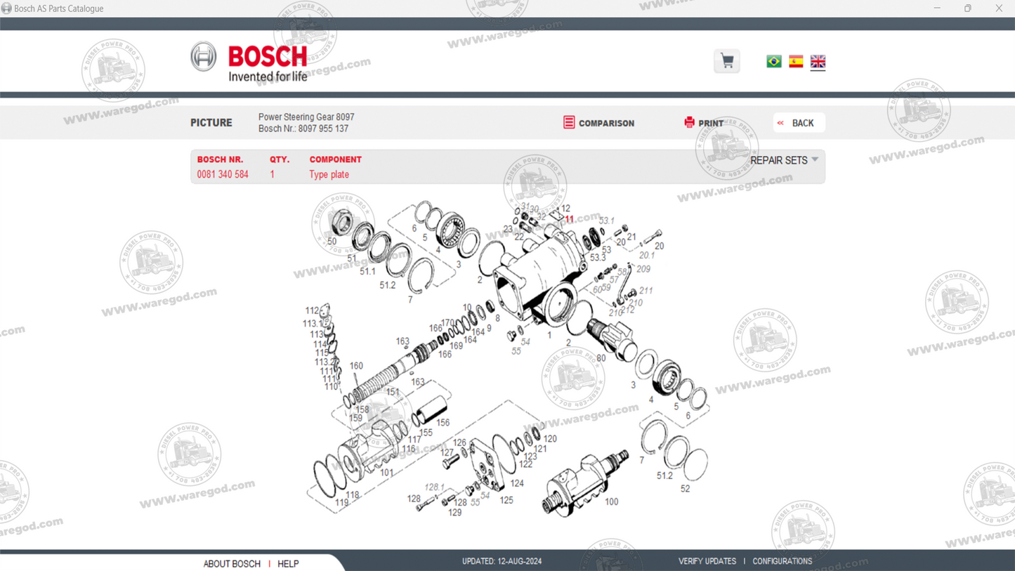The width and height of the screenshot is (1015, 571).
Task: Click part label 209 in the diagram
Action: pyautogui.click(x=643, y=269)
